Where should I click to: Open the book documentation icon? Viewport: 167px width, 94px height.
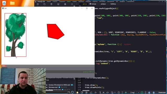(58, 4)
